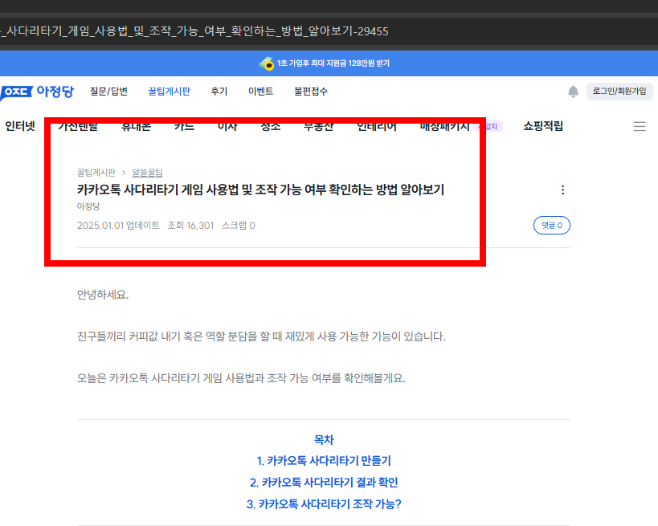This screenshot has height=526, width=658.
Task: Open the hamburger menu icon
Action: pyautogui.click(x=640, y=125)
